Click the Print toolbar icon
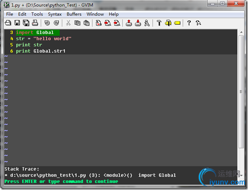Viewport: 248px width, 190px height. click(x=35, y=23)
